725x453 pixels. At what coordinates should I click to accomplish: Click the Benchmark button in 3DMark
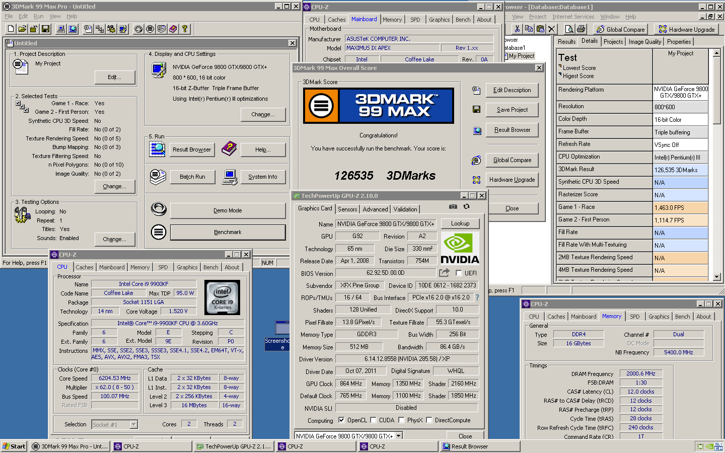(x=228, y=232)
